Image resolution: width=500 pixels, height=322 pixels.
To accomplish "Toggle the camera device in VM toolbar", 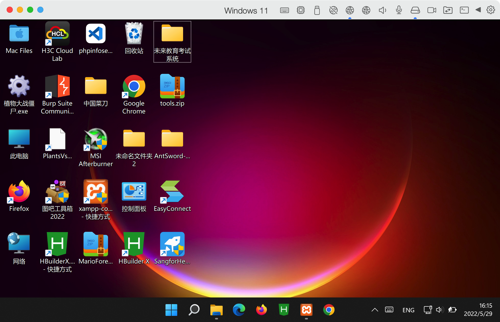I will (432, 10).
